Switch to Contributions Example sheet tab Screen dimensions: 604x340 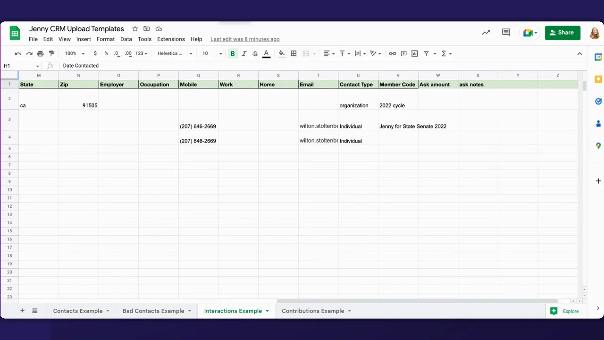[312, 311]
